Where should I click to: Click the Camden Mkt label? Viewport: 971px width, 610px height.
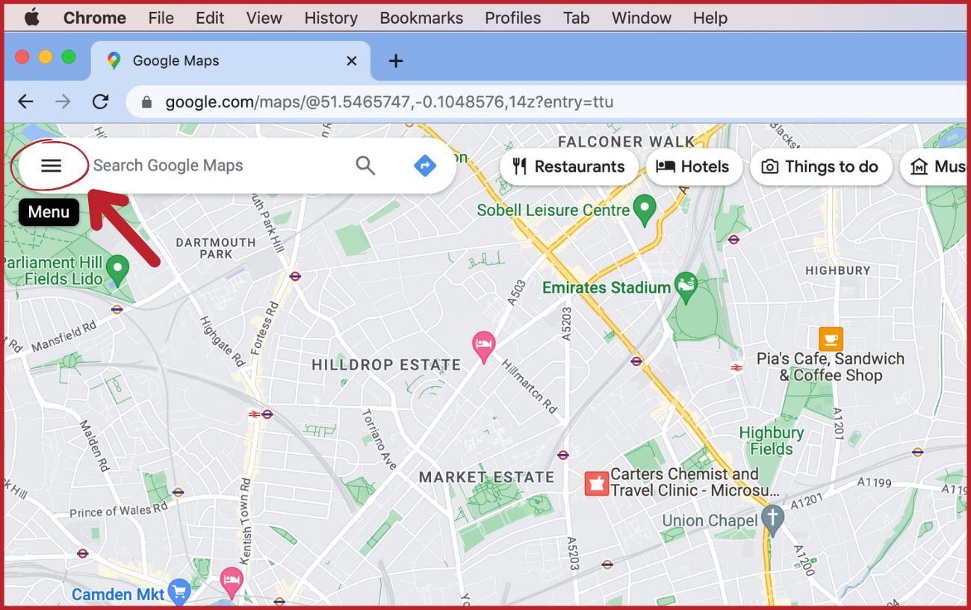coord(118,595)
